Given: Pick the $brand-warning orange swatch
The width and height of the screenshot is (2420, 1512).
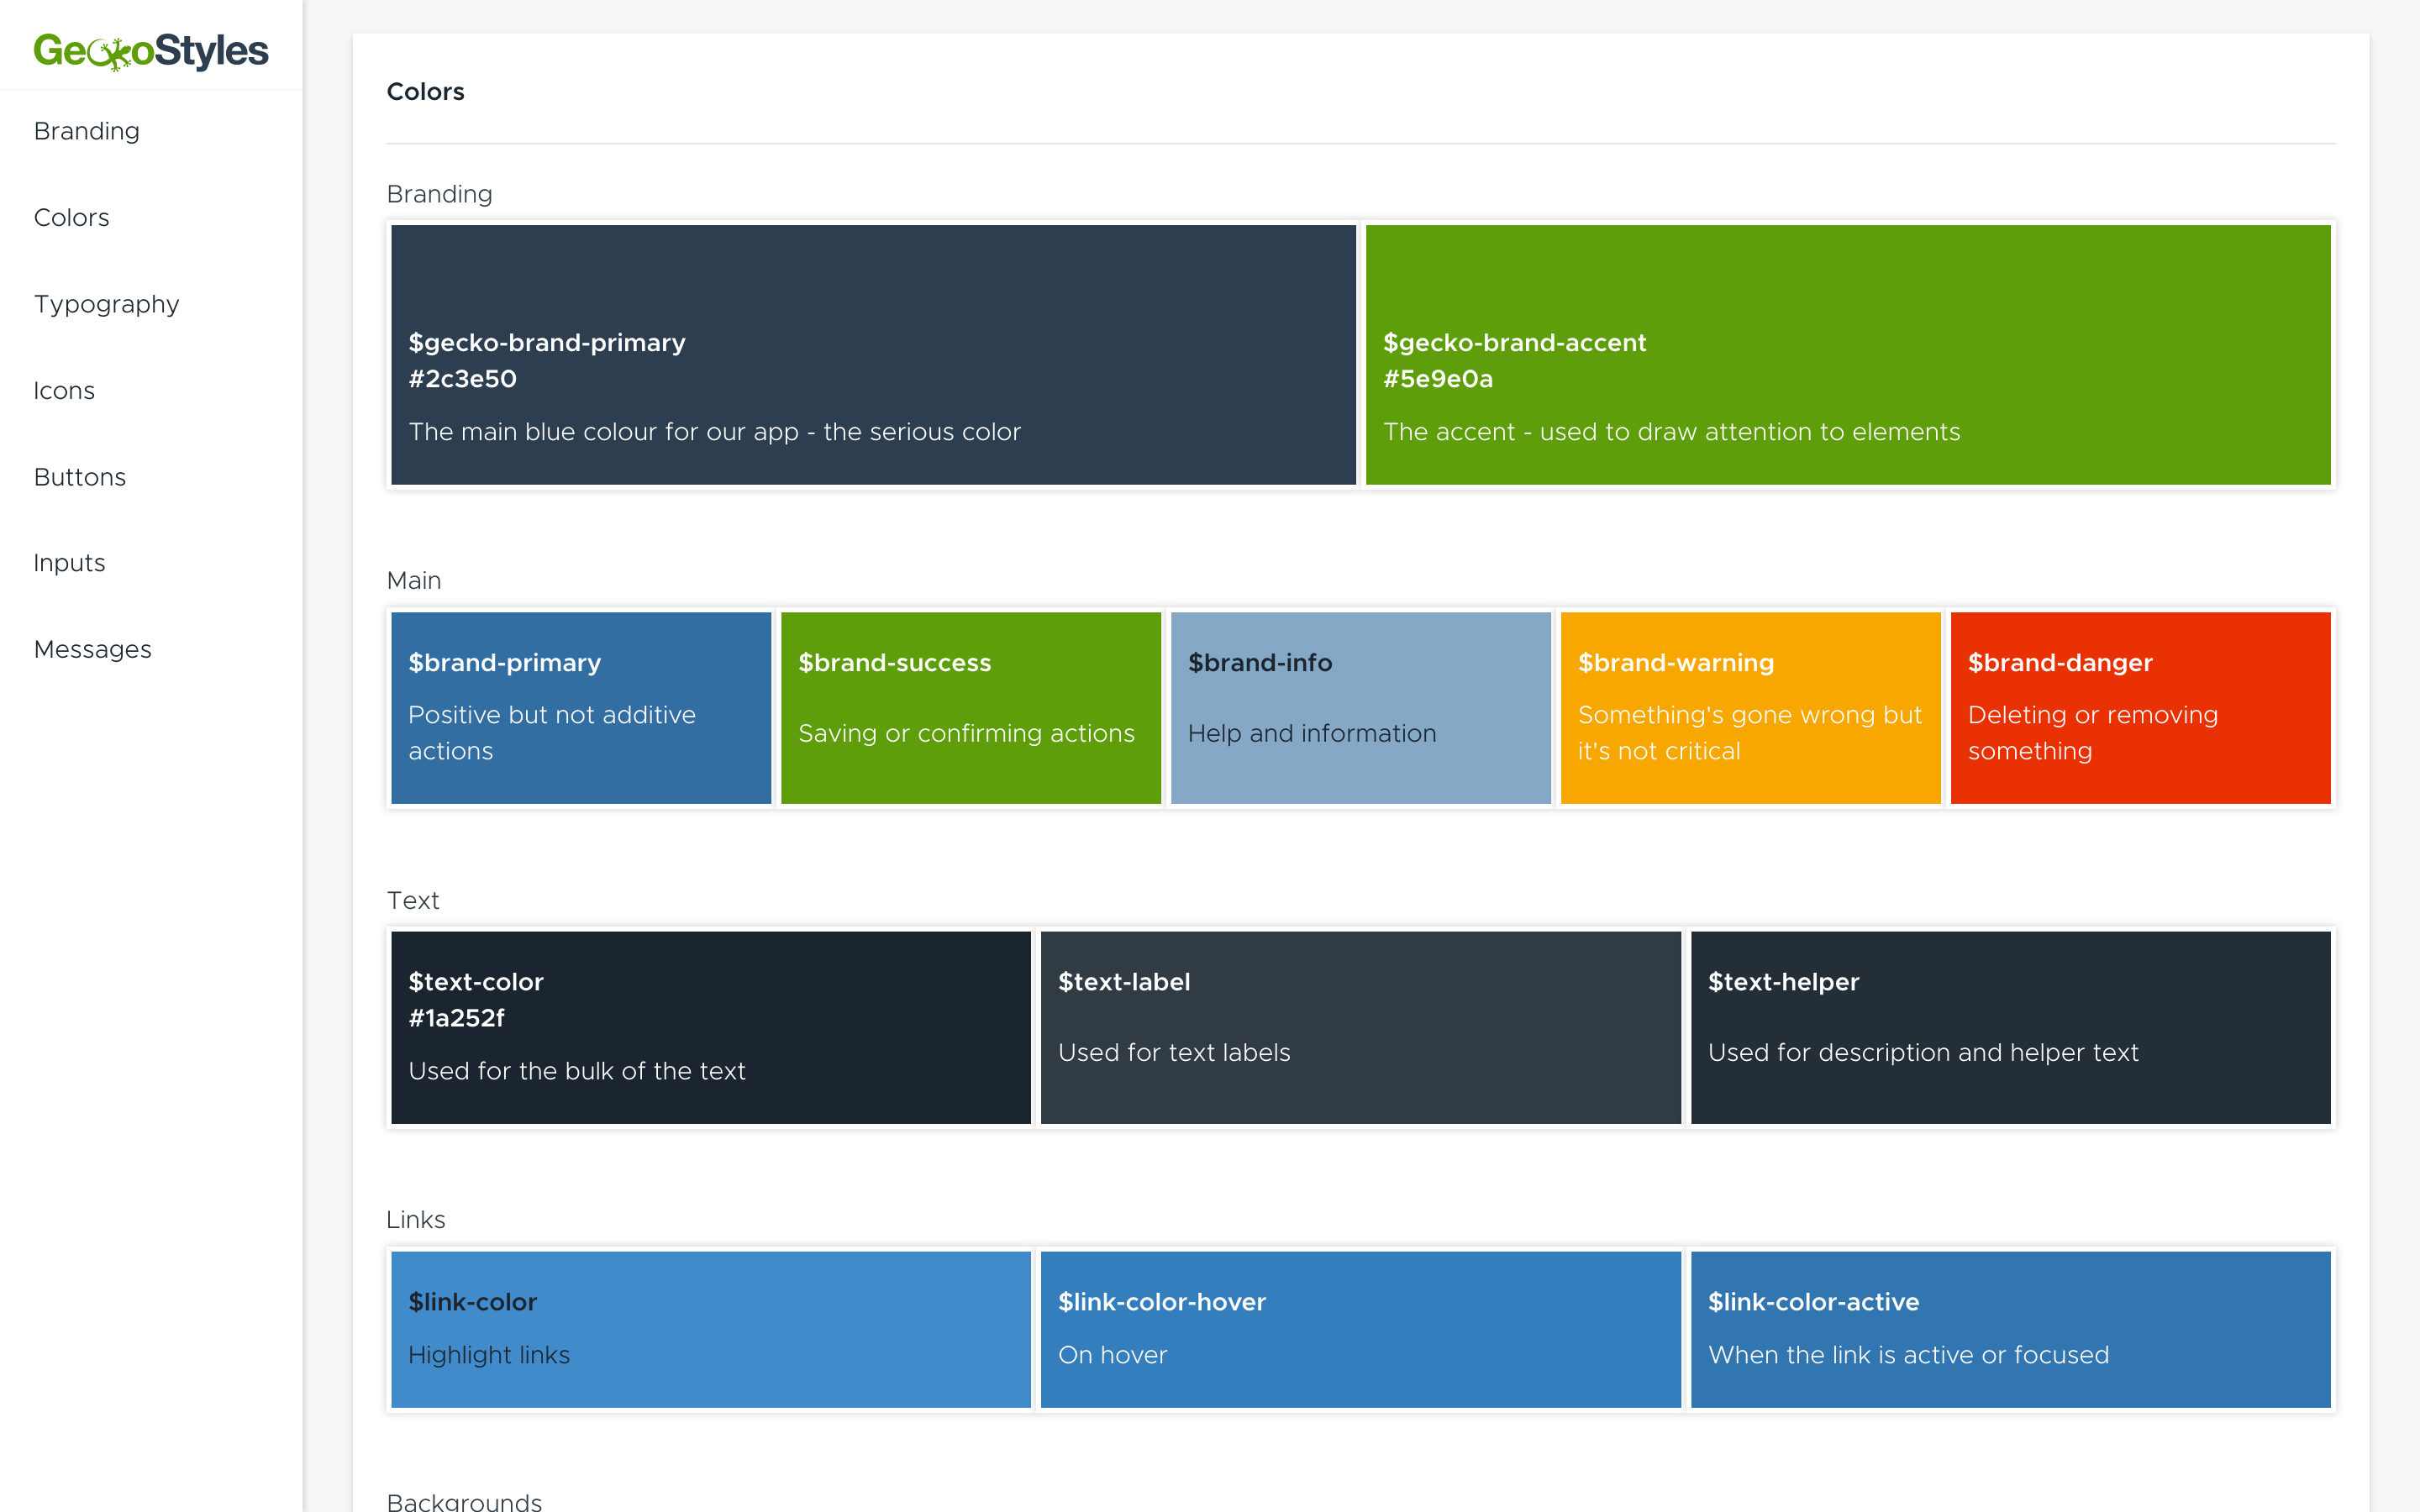Looking at the screenshot, I should (1751, 708).
